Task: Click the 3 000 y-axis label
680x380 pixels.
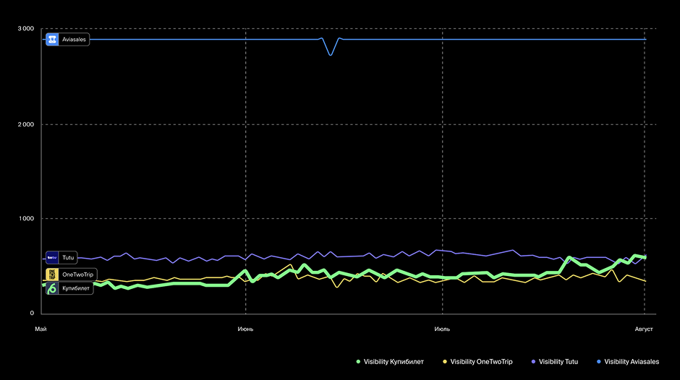Action: (x=25, y=29)
